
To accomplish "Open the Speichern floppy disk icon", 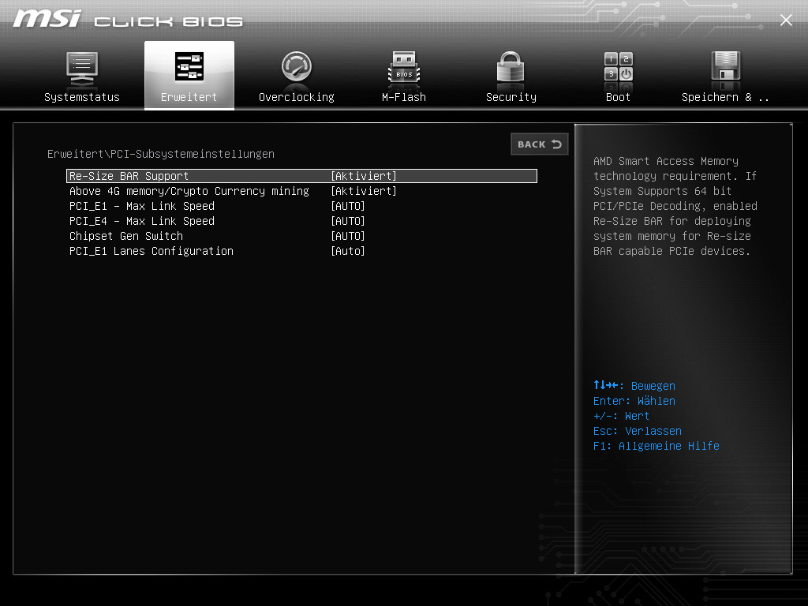I will click(x=726, y=67).
